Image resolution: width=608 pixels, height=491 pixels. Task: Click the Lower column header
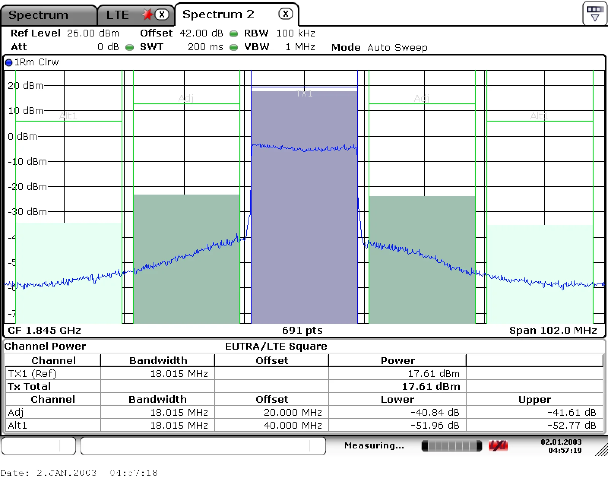[397, 399]
